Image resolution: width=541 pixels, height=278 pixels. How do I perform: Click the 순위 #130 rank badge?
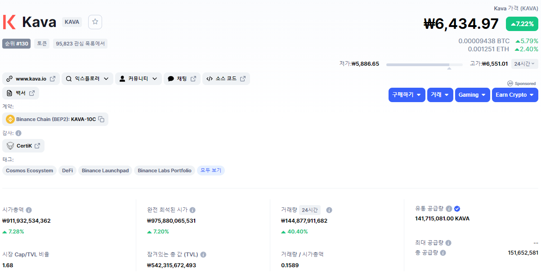click(x=17, y=44)
